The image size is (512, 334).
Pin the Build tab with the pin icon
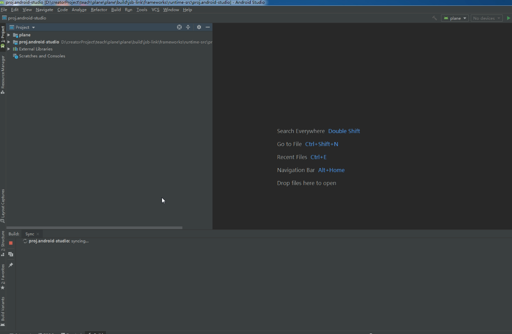11,265
